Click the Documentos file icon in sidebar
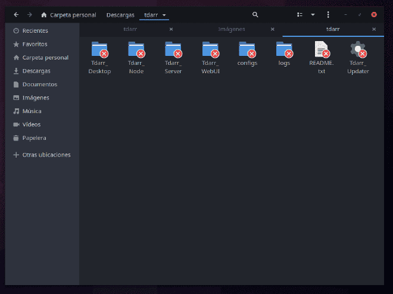The width and height of the screenshot is (393, 294). 16,85
